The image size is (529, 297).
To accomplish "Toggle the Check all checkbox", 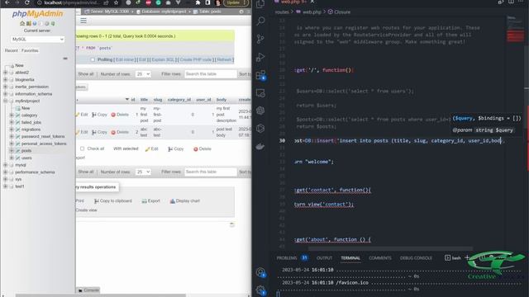I will pyautogui.click(x=82, y=148).
